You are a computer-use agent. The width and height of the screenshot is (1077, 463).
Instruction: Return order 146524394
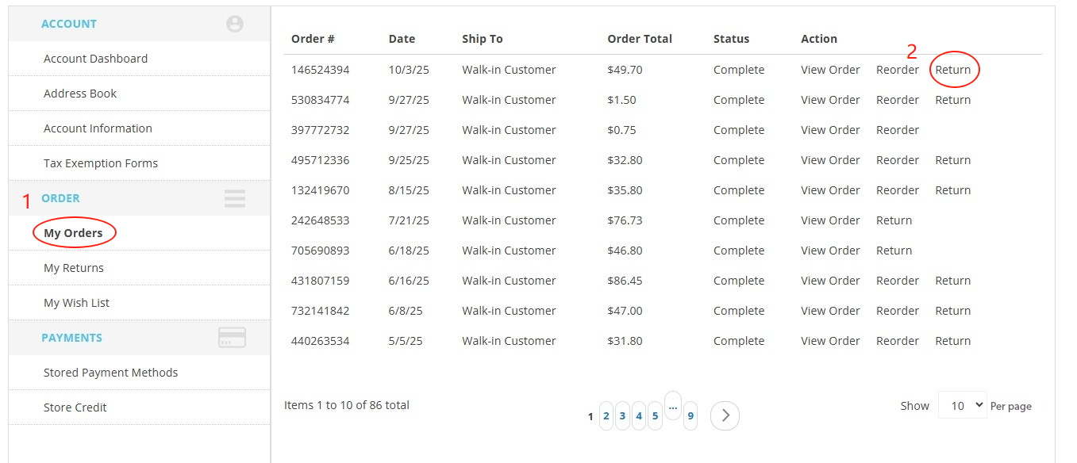(952, 70)
